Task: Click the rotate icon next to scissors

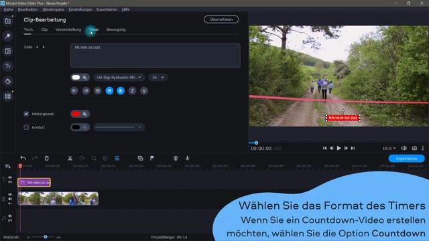Action: (x=82, y=158)
